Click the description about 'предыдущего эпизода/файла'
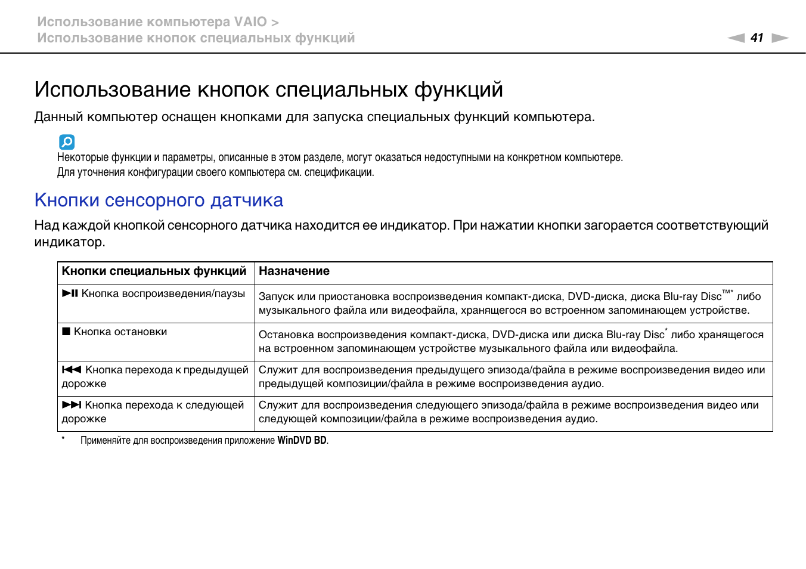This screenshot has width=806, height=569. 511,377
